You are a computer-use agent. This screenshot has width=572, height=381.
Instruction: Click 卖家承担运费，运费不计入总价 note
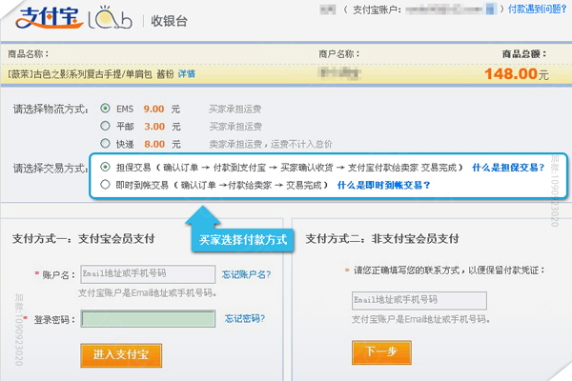click(271, 145)
